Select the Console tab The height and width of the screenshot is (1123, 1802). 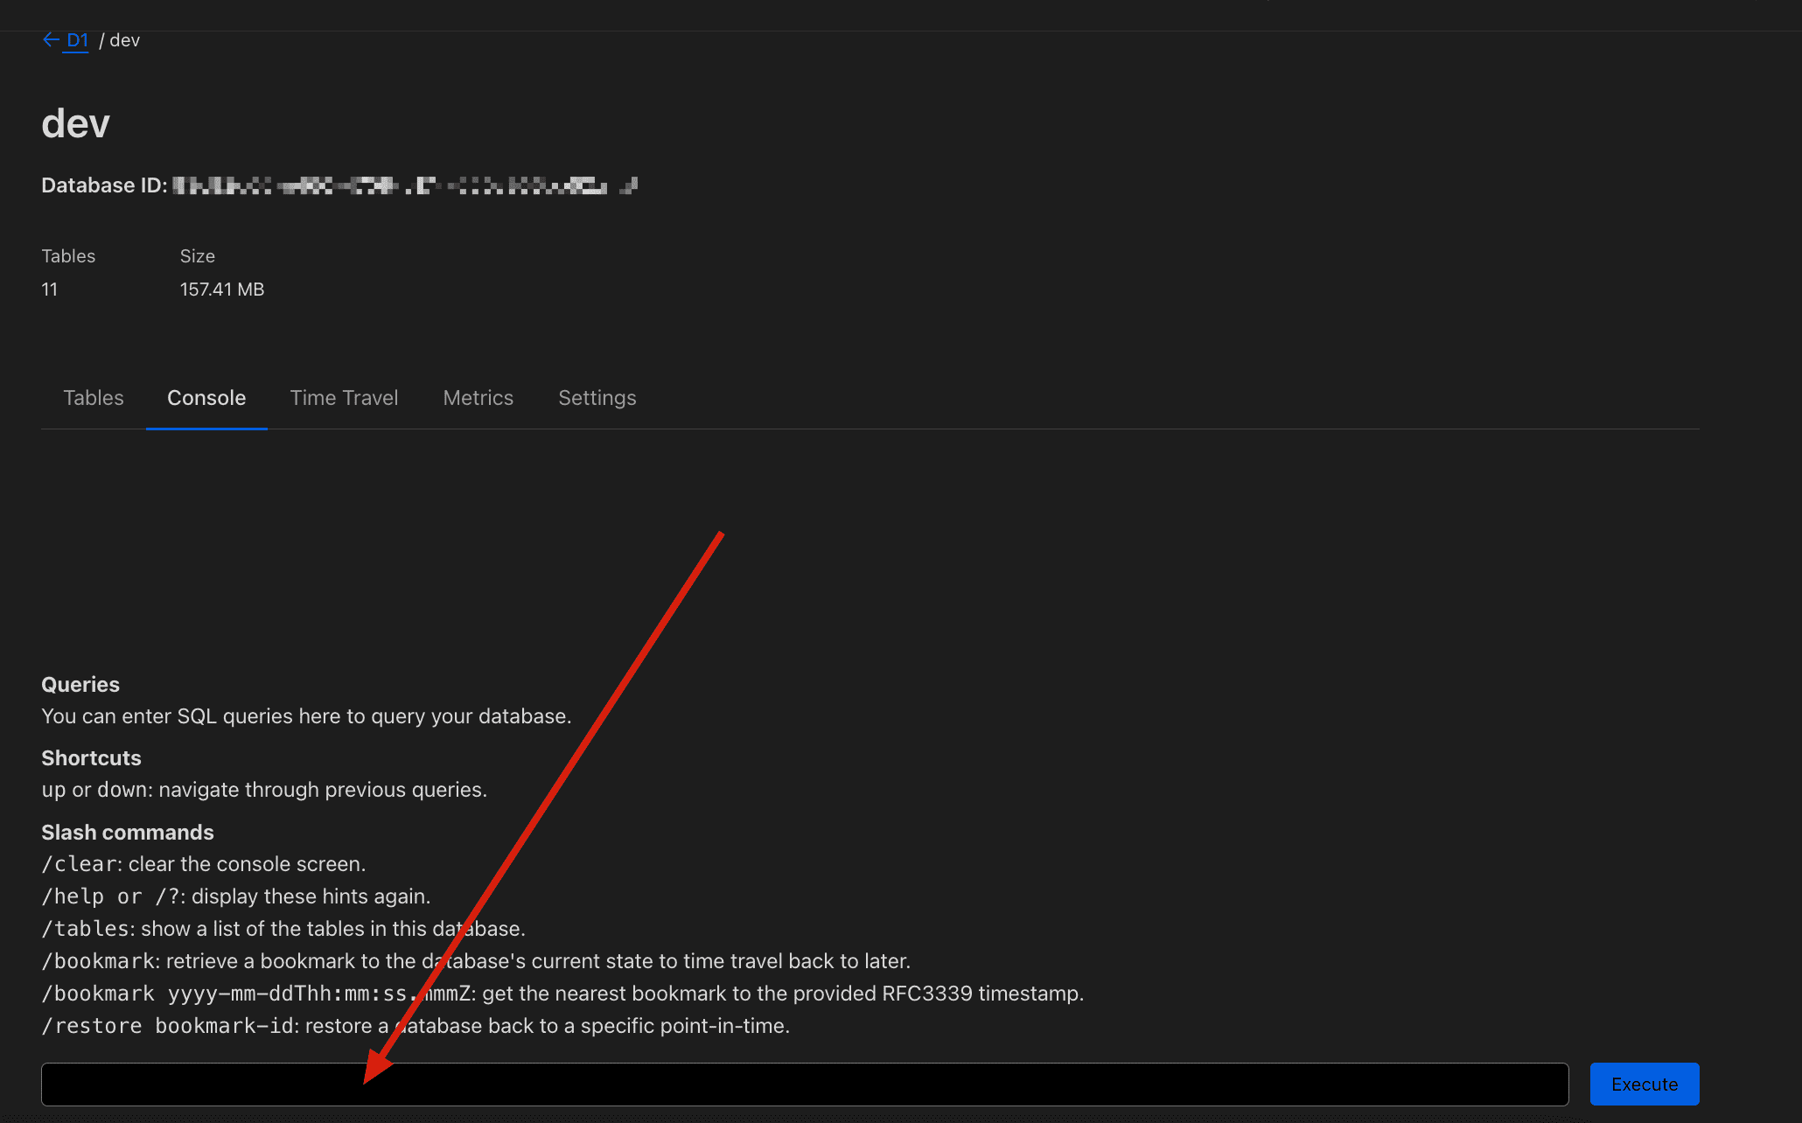[206, 398]
